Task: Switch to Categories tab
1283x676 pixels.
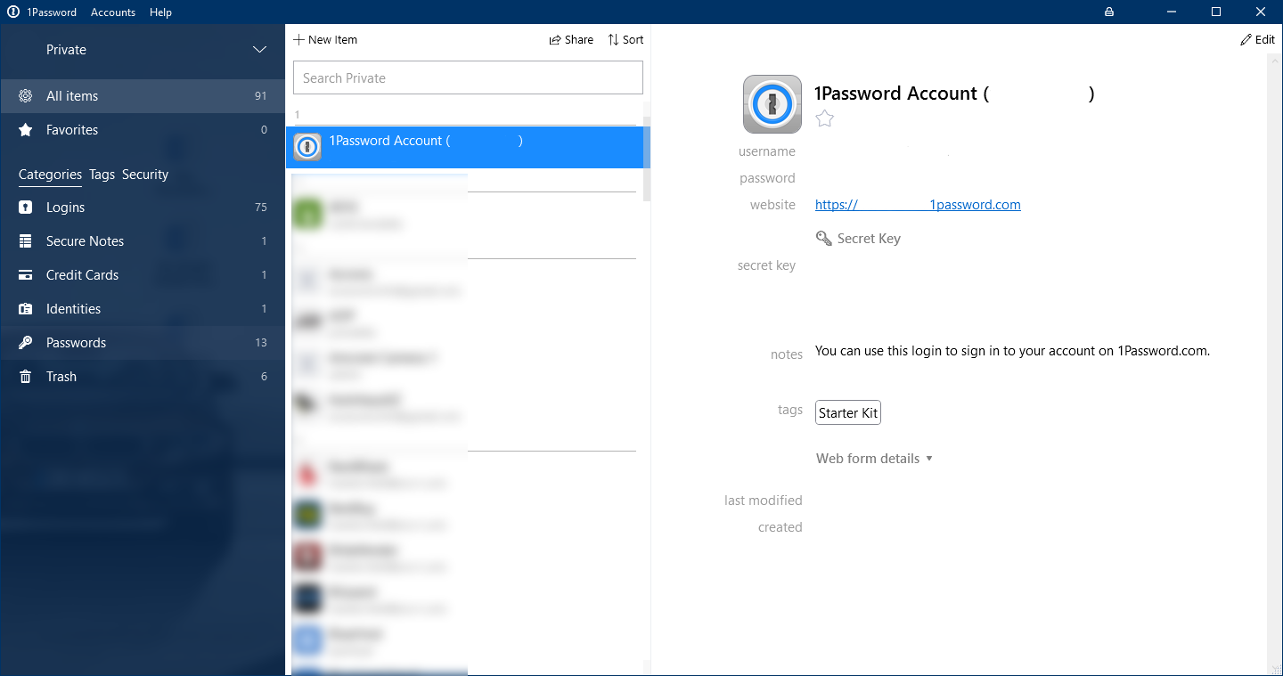Action: 50,175
